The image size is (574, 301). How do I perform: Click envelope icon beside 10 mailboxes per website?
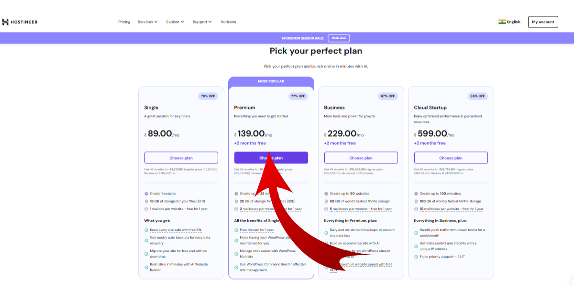coord(416,209)
